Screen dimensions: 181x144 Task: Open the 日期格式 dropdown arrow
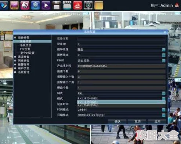click(164, 115)
